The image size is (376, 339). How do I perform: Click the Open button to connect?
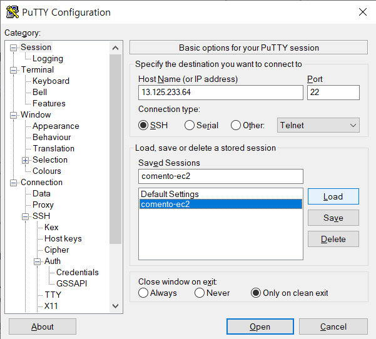tap(260, 326)
